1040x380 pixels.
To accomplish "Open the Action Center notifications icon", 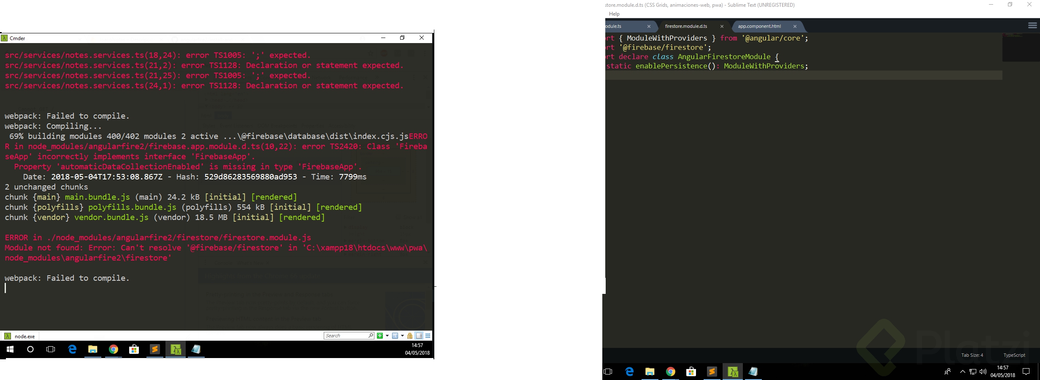I will point(1026,372).
